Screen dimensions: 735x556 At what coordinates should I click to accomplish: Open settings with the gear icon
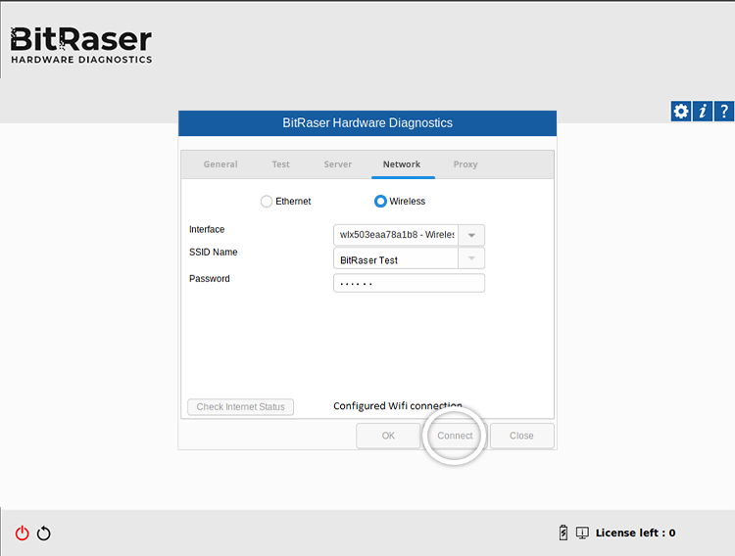click(x=680, y=112)
